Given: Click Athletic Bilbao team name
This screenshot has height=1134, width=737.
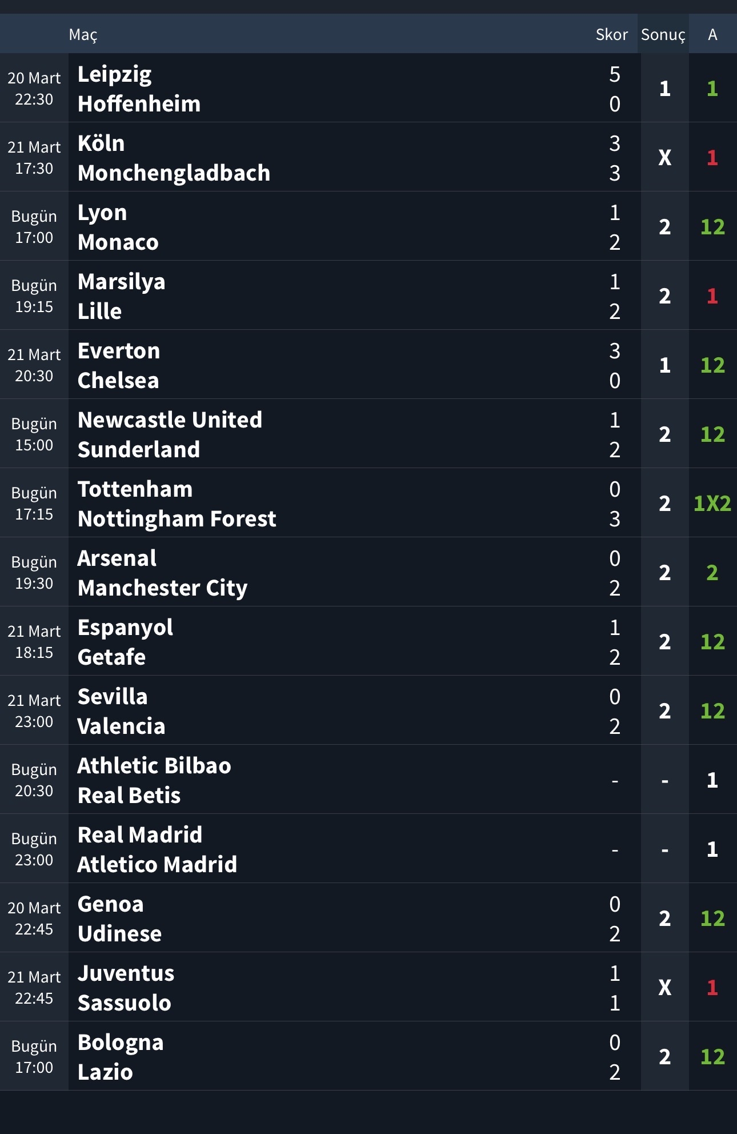Looking at the screenshot, I should [154, 766].
